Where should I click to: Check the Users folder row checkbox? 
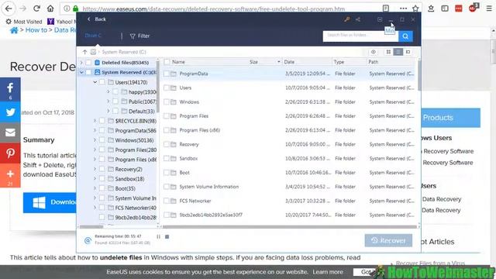pyautogui.click(x=167, y=88)
